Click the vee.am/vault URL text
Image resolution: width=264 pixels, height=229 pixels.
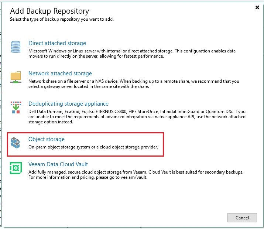[134, 177]
